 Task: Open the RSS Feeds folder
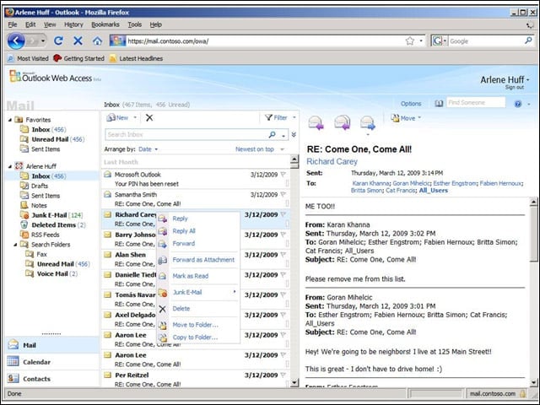[45, 235]
